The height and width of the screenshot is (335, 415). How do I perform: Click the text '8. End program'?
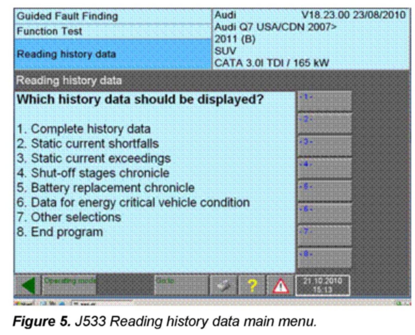(x=60, y=232)
